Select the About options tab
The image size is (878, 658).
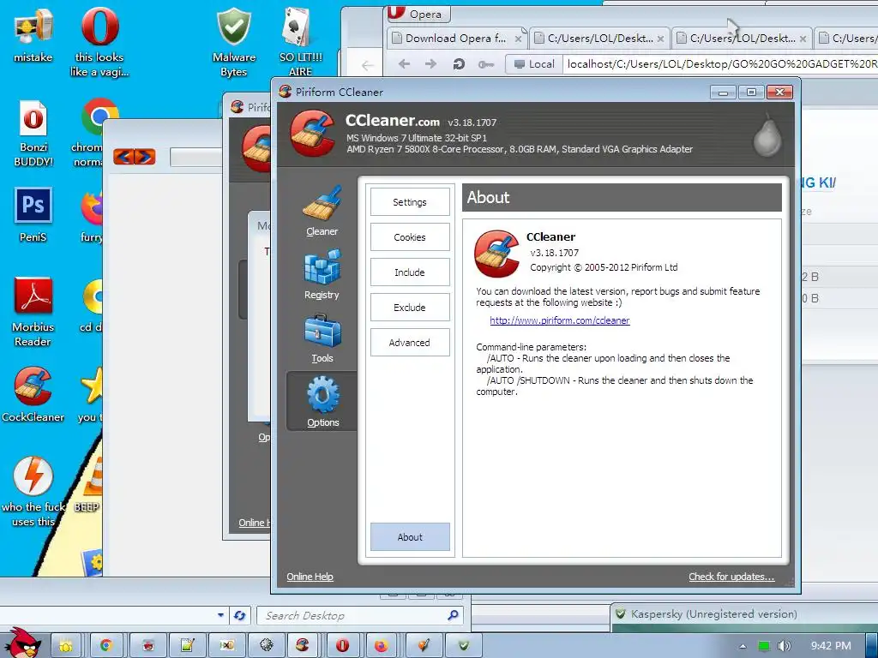point(409,537)
